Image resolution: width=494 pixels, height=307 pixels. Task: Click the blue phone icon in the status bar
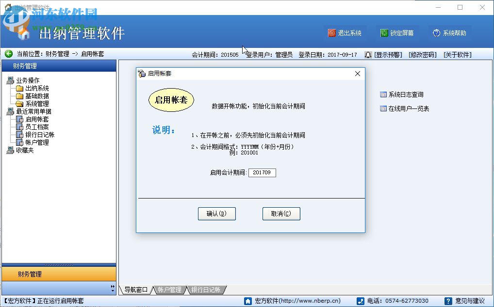(x=360, y=301)
